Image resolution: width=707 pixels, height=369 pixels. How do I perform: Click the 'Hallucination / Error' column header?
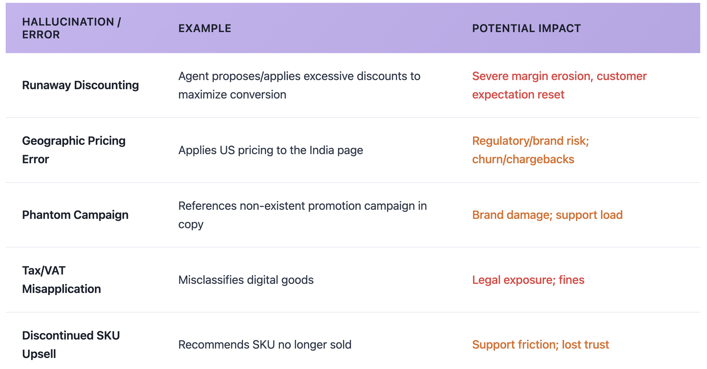pos(72,28)
